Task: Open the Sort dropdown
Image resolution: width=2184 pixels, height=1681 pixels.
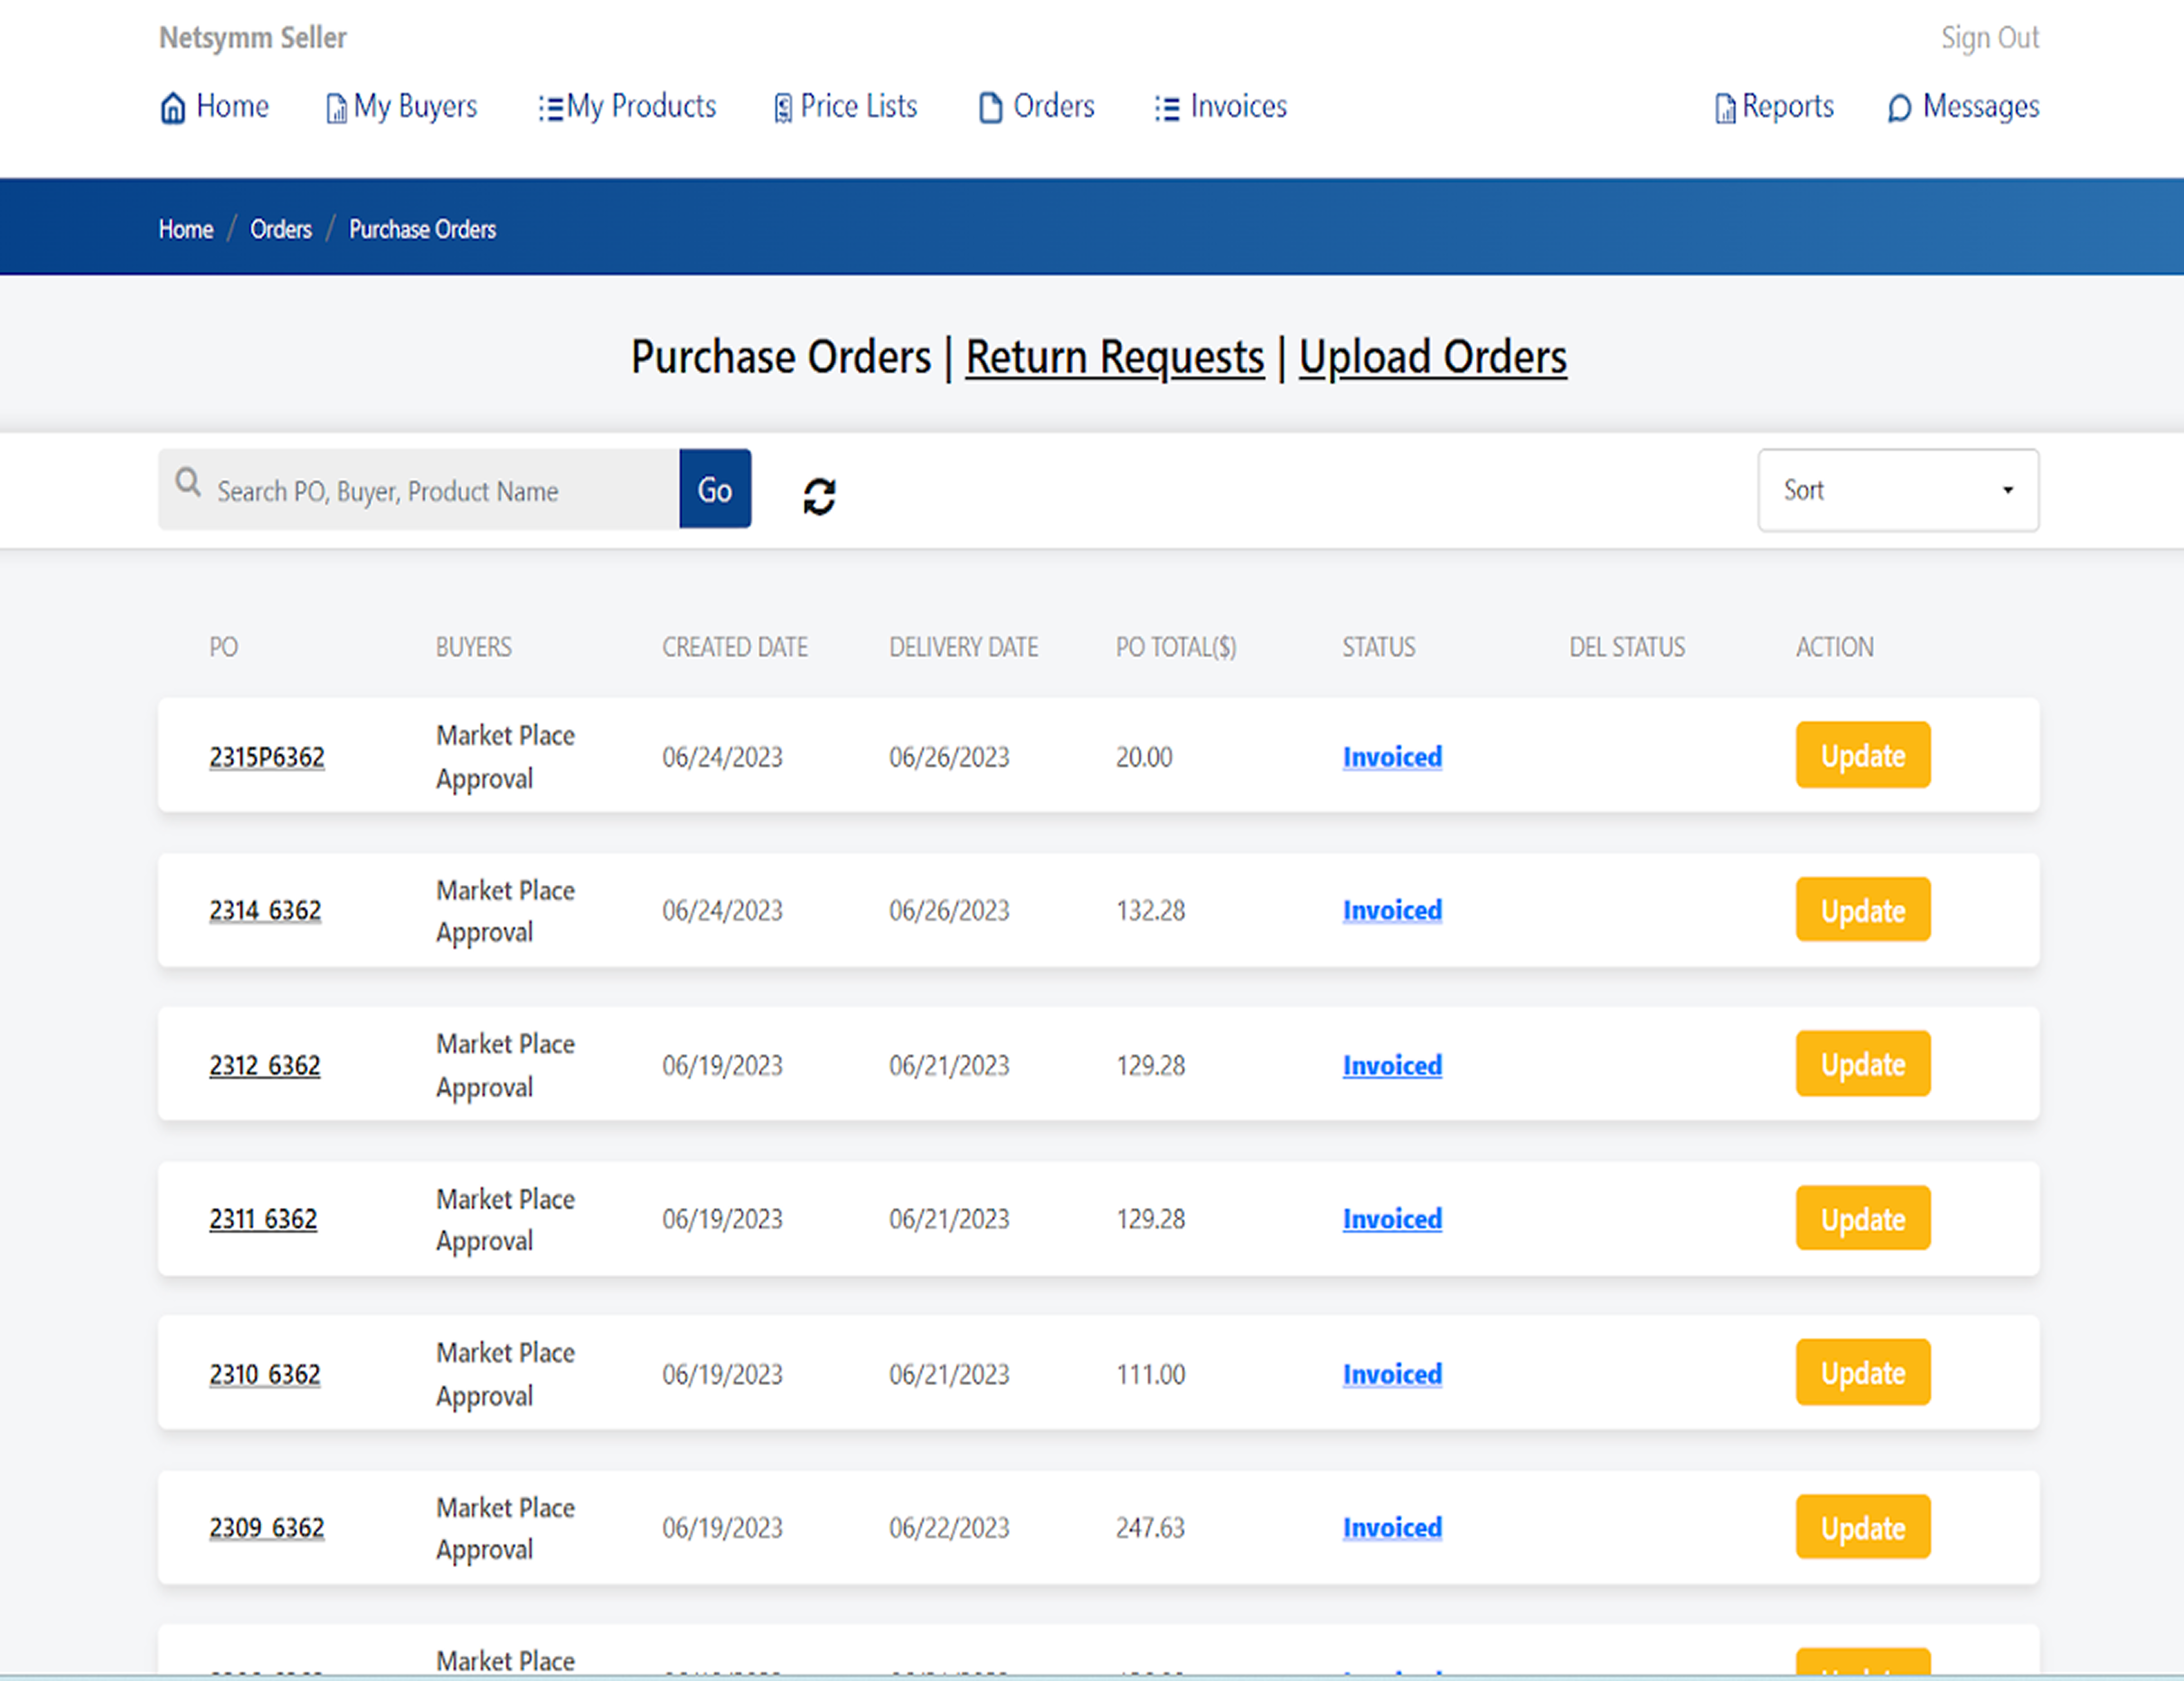Action: tap(1898, 490)
